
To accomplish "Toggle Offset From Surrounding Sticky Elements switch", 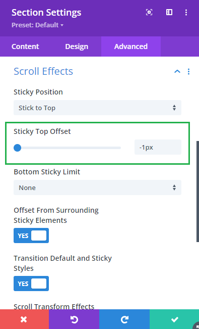I will (x=31, y=236).
